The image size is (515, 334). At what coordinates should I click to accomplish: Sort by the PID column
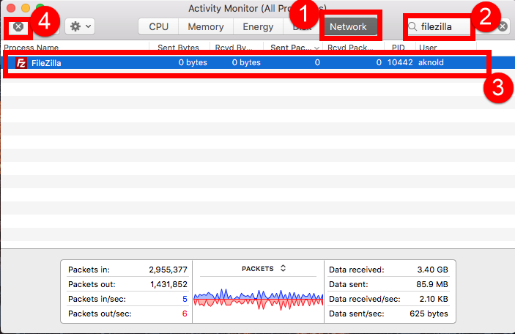pyautogui.click(x=399, y=48)
